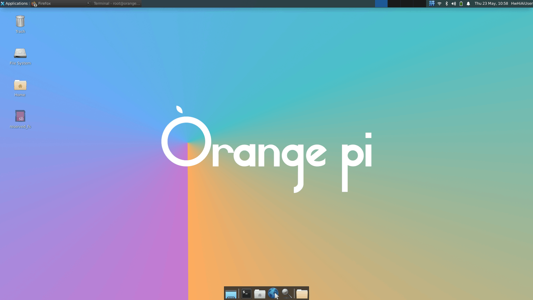Click the battery status tray icon

pos(461,4)
